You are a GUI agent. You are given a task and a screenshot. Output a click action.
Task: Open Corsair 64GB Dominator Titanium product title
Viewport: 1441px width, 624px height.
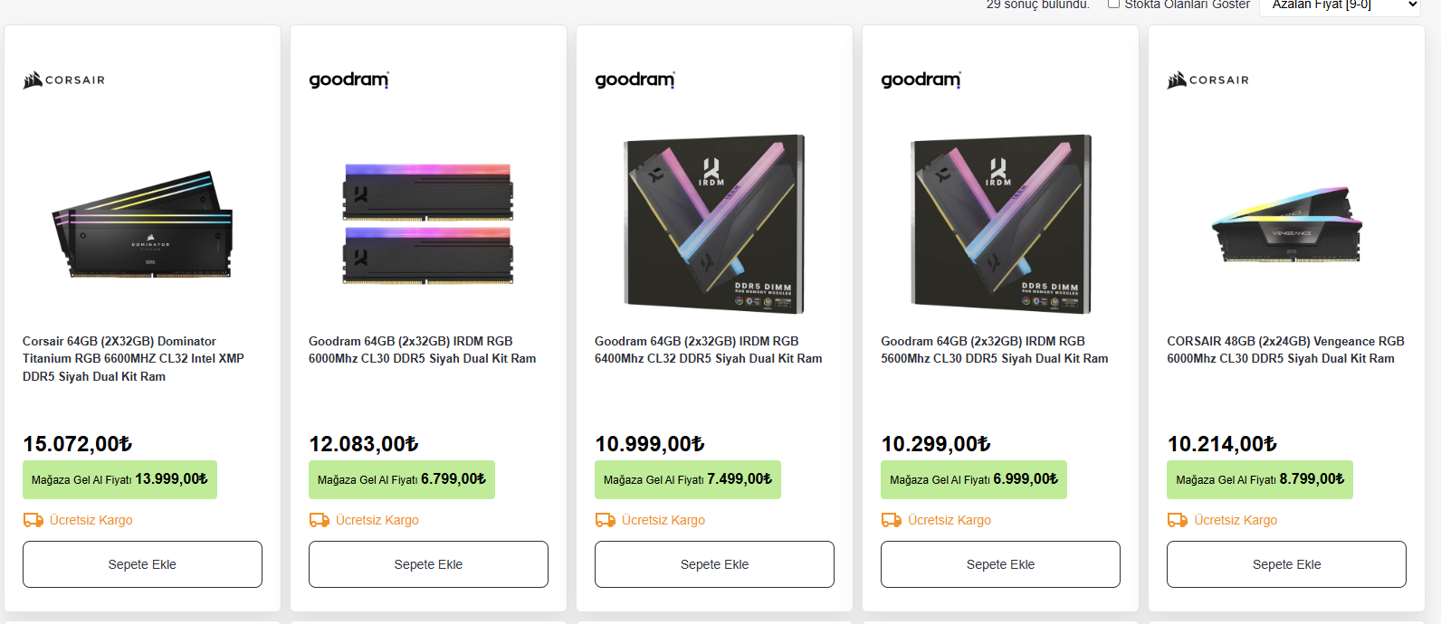click(133, 359)
